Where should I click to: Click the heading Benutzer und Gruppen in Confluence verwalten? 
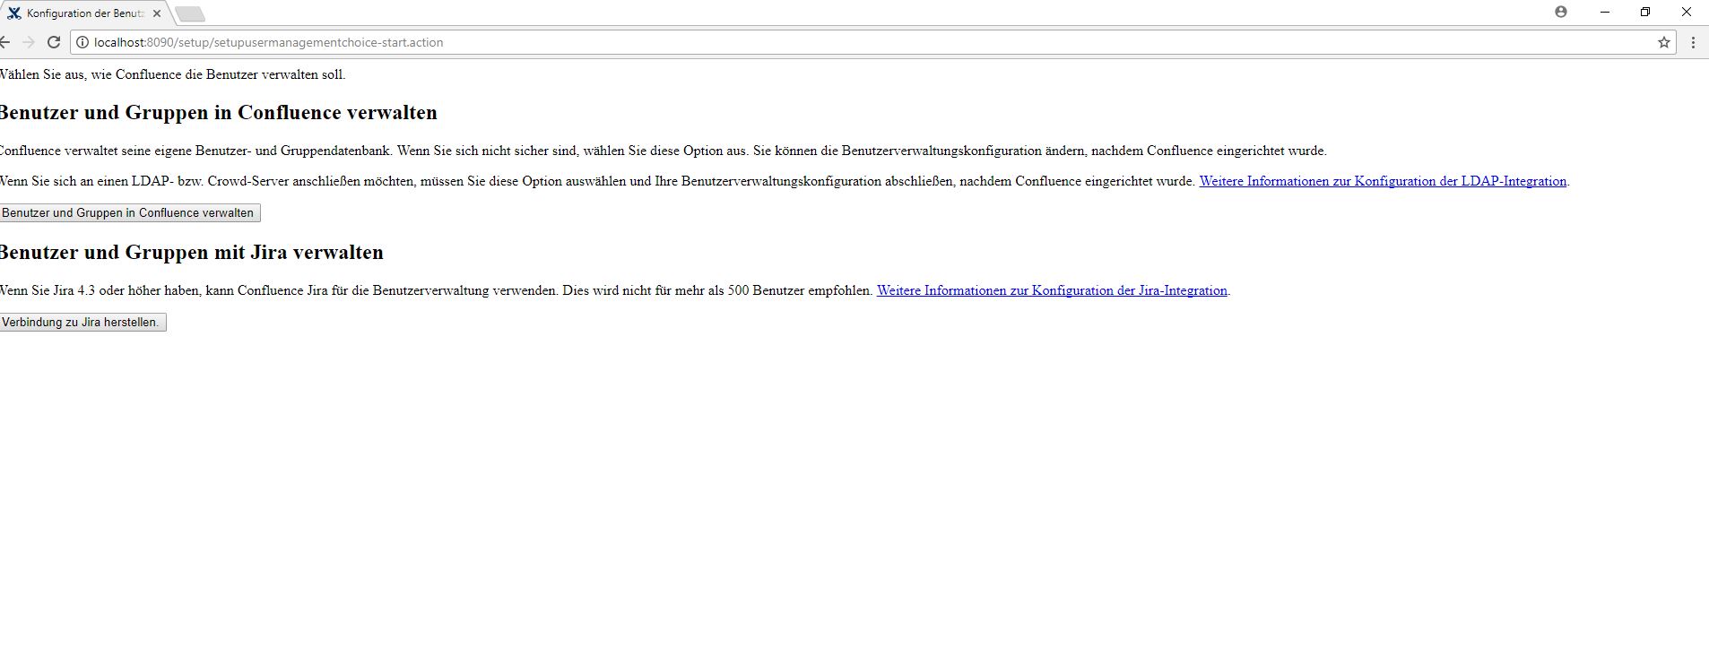coord(218,113)
